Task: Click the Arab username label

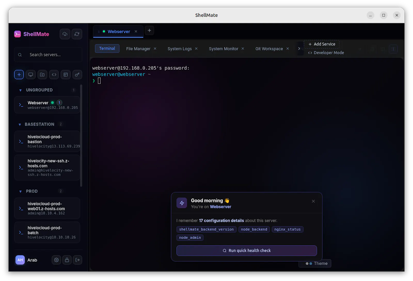Action: (32, 260)
